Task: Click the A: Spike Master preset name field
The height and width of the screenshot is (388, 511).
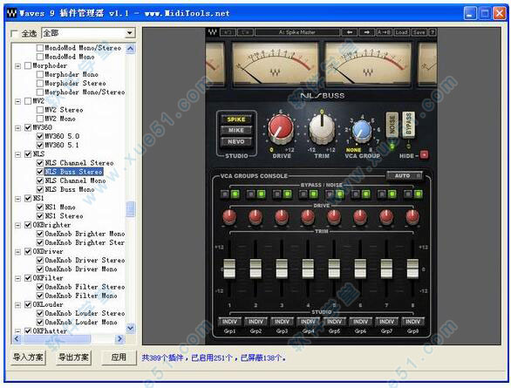Action: [296, 32]
